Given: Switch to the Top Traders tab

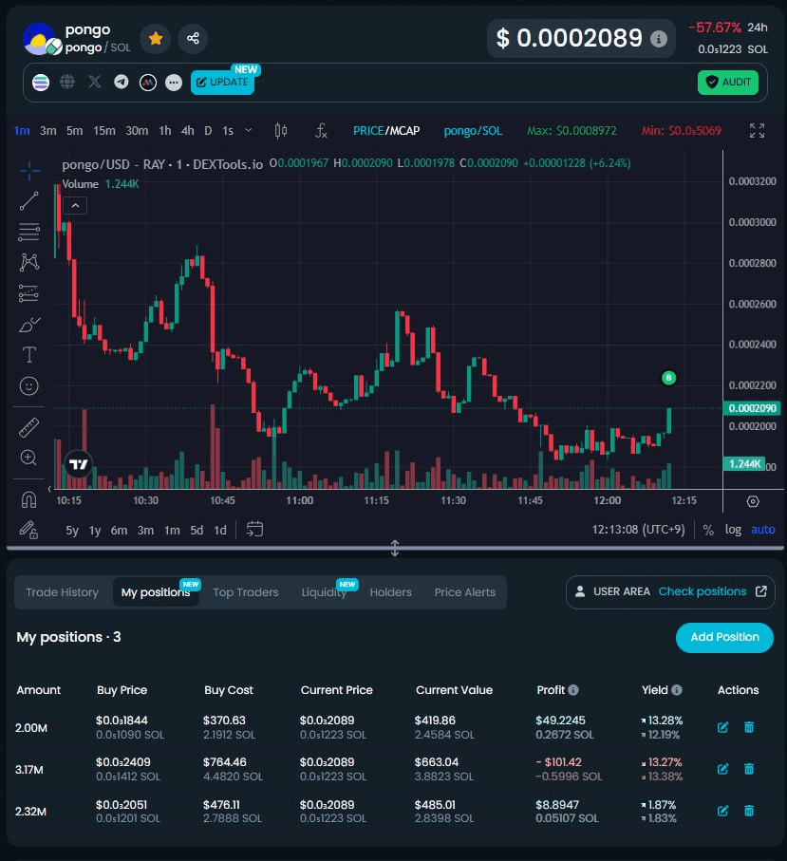Looking at the screenshot, I should [246, 592].
